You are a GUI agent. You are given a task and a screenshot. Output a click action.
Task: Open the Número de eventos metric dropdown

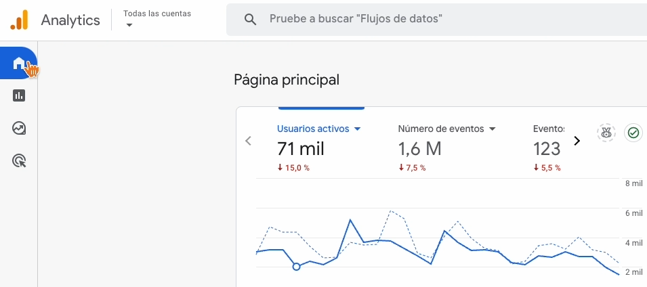point(493,129)
